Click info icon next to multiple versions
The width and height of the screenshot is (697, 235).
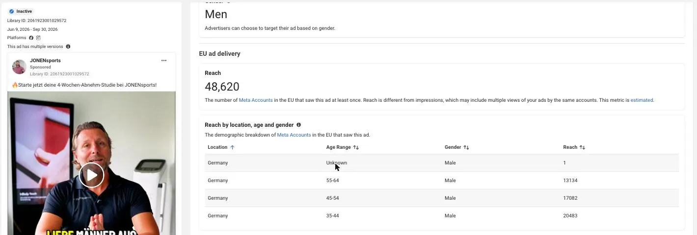(x=68, y=47)
